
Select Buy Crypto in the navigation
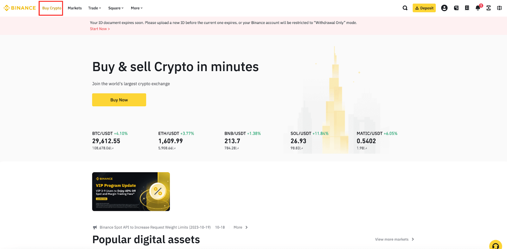[51, 8]
